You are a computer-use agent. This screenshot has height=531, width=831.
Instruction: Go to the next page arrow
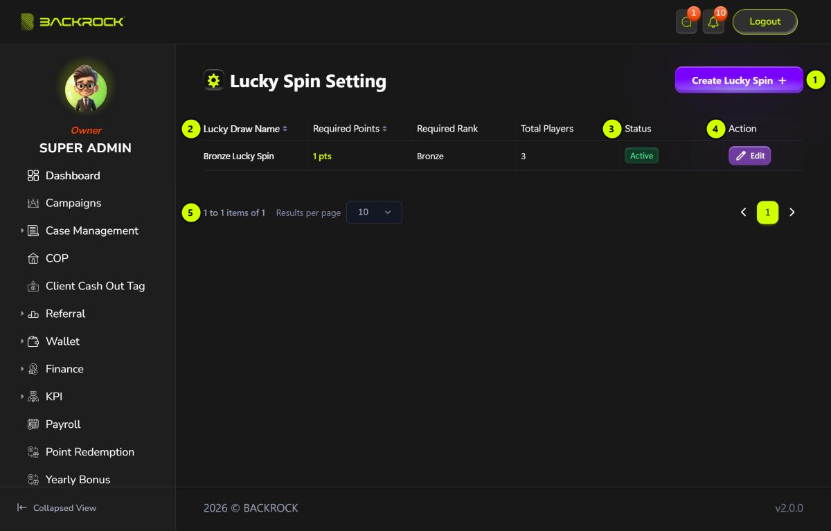792,213
